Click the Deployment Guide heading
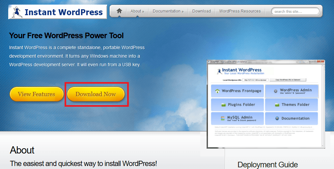334x169 pixels. tap(267, 164)
